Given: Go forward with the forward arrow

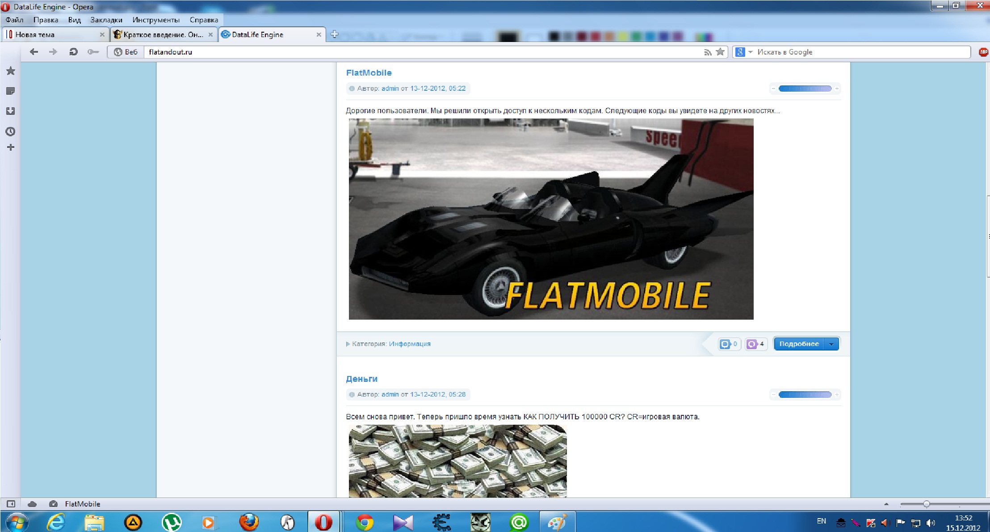Looking at the screenshot, I should pyautogui.click(x=53, y=52).
